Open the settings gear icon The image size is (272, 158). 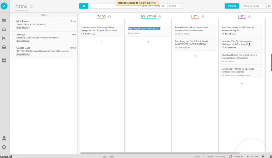tap(4, 147)
